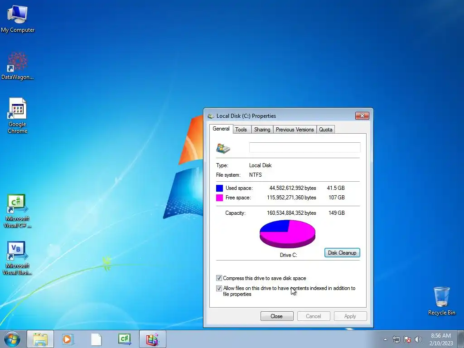Screen dimensions: 464x348
Task: Click the 107 GB free value
Action: coord(337,198)
